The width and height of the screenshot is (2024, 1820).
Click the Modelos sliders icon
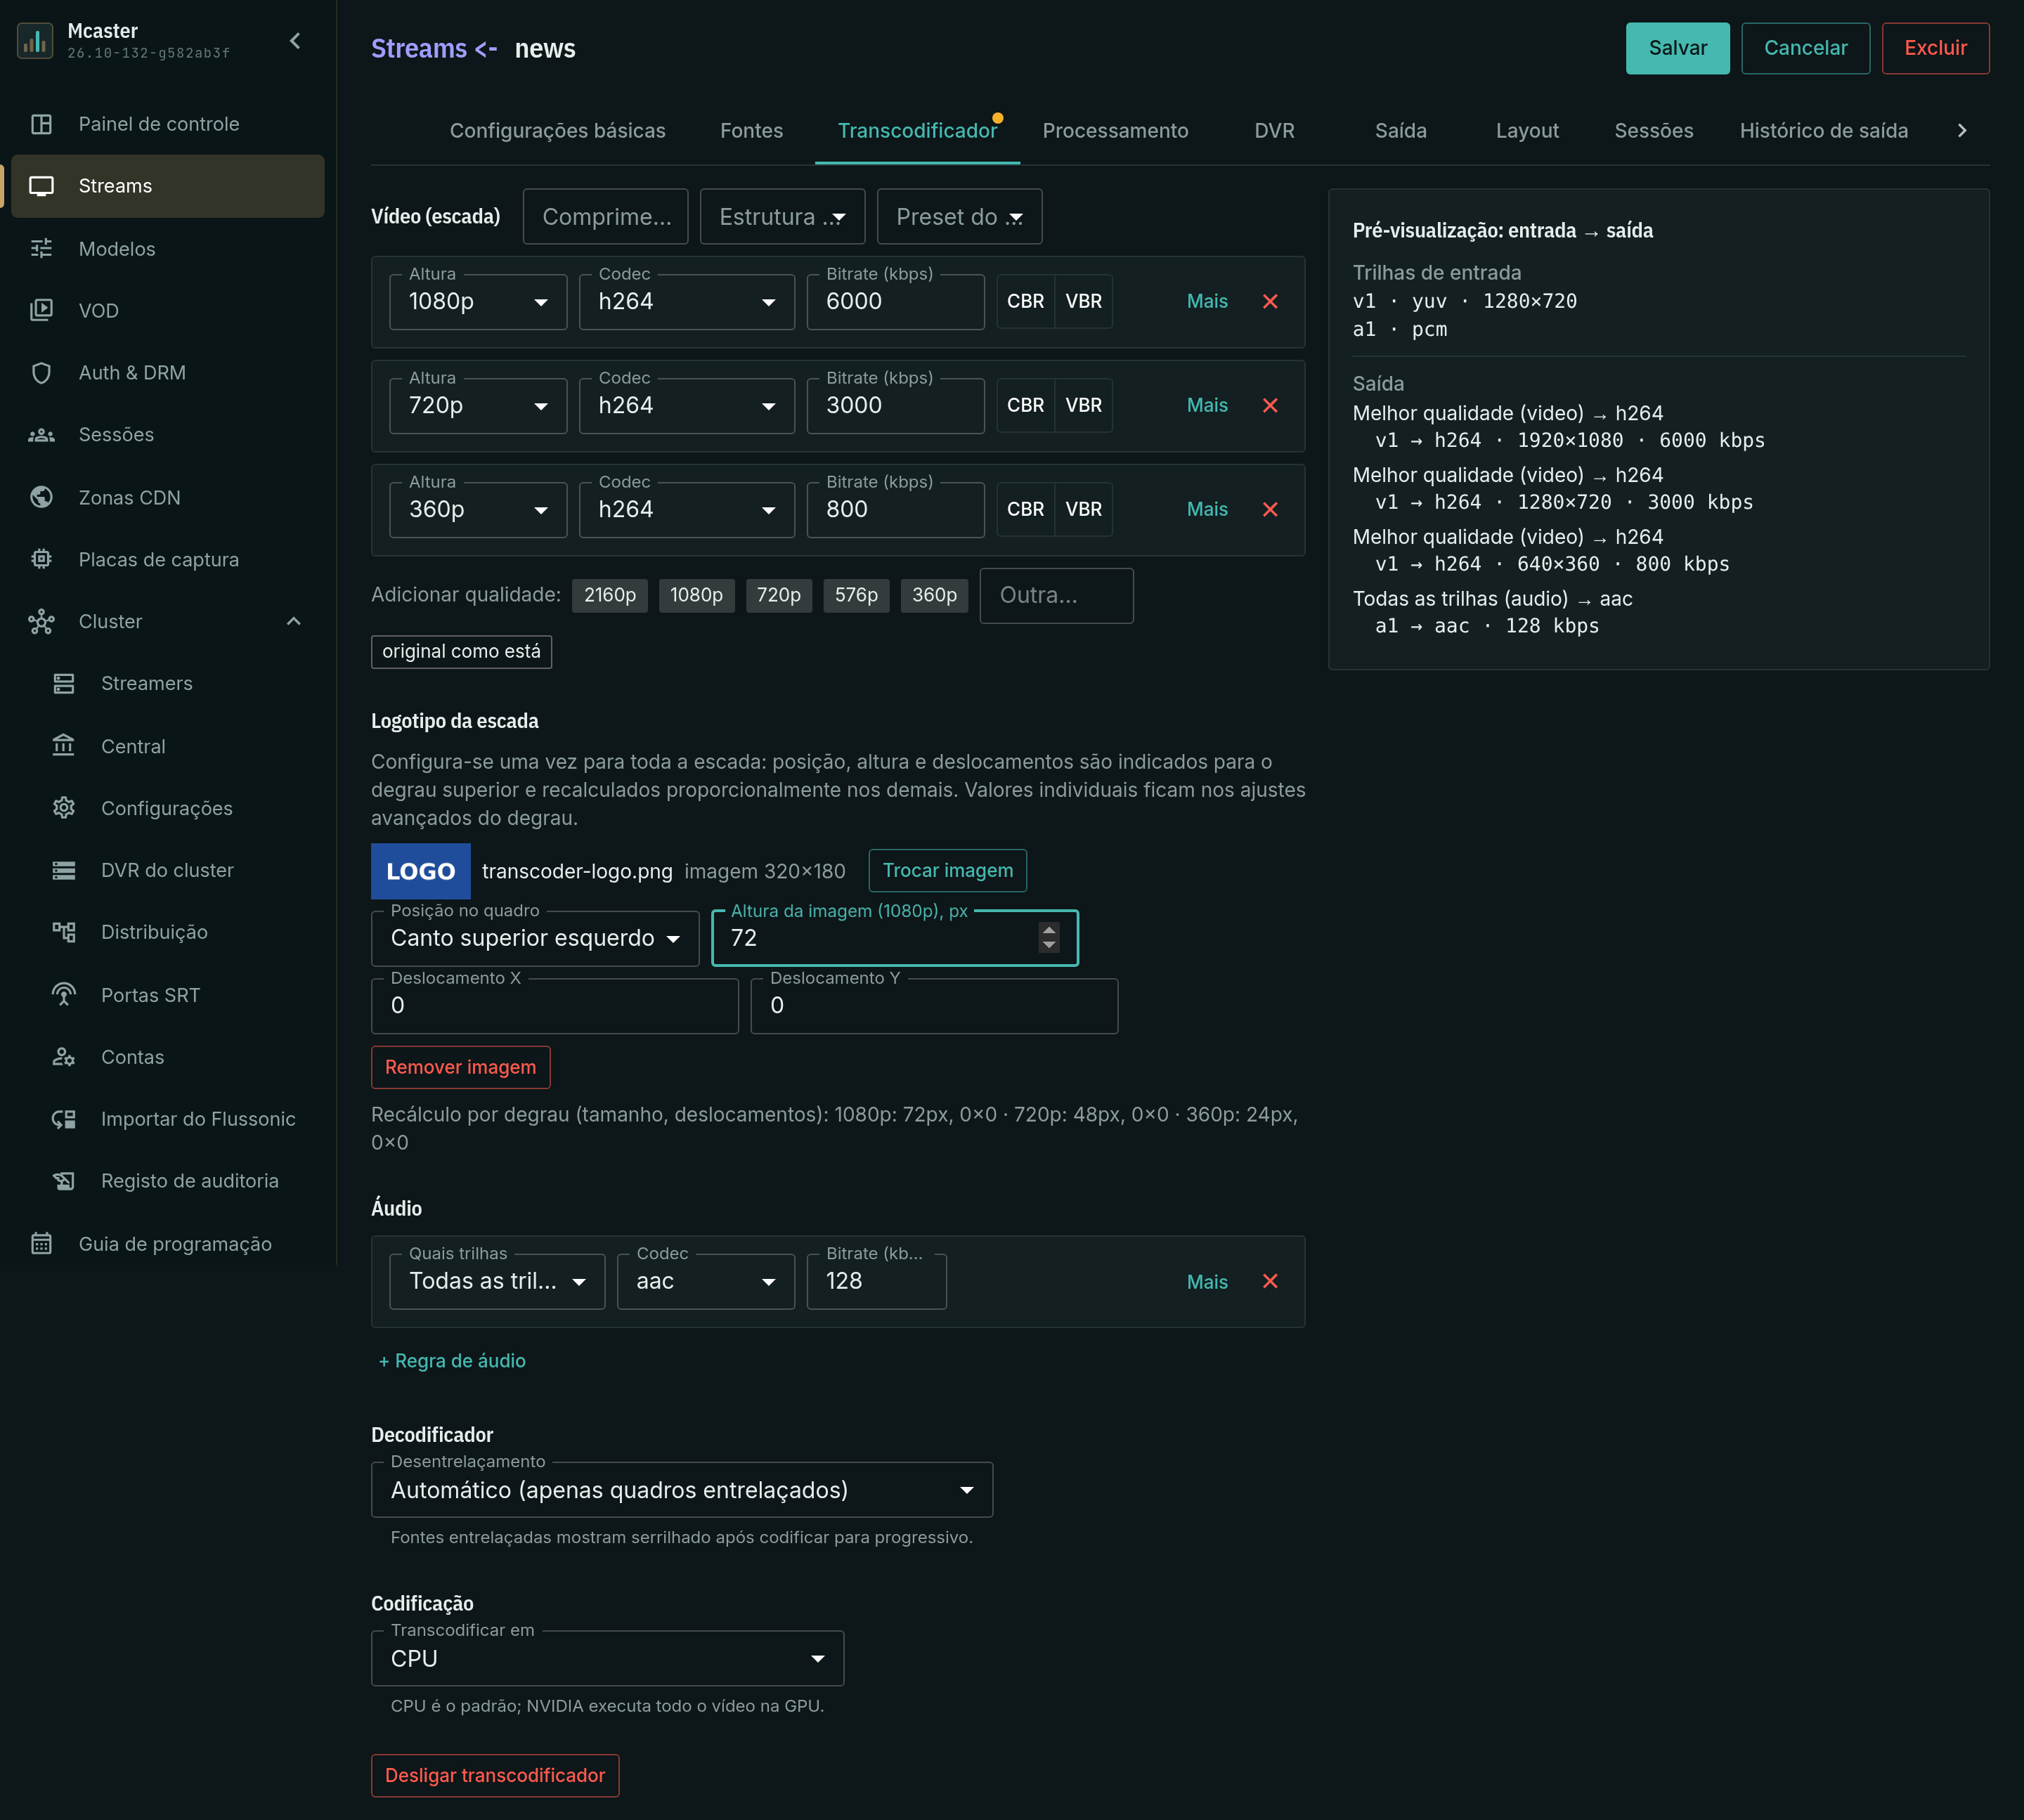tap(41, 248)
